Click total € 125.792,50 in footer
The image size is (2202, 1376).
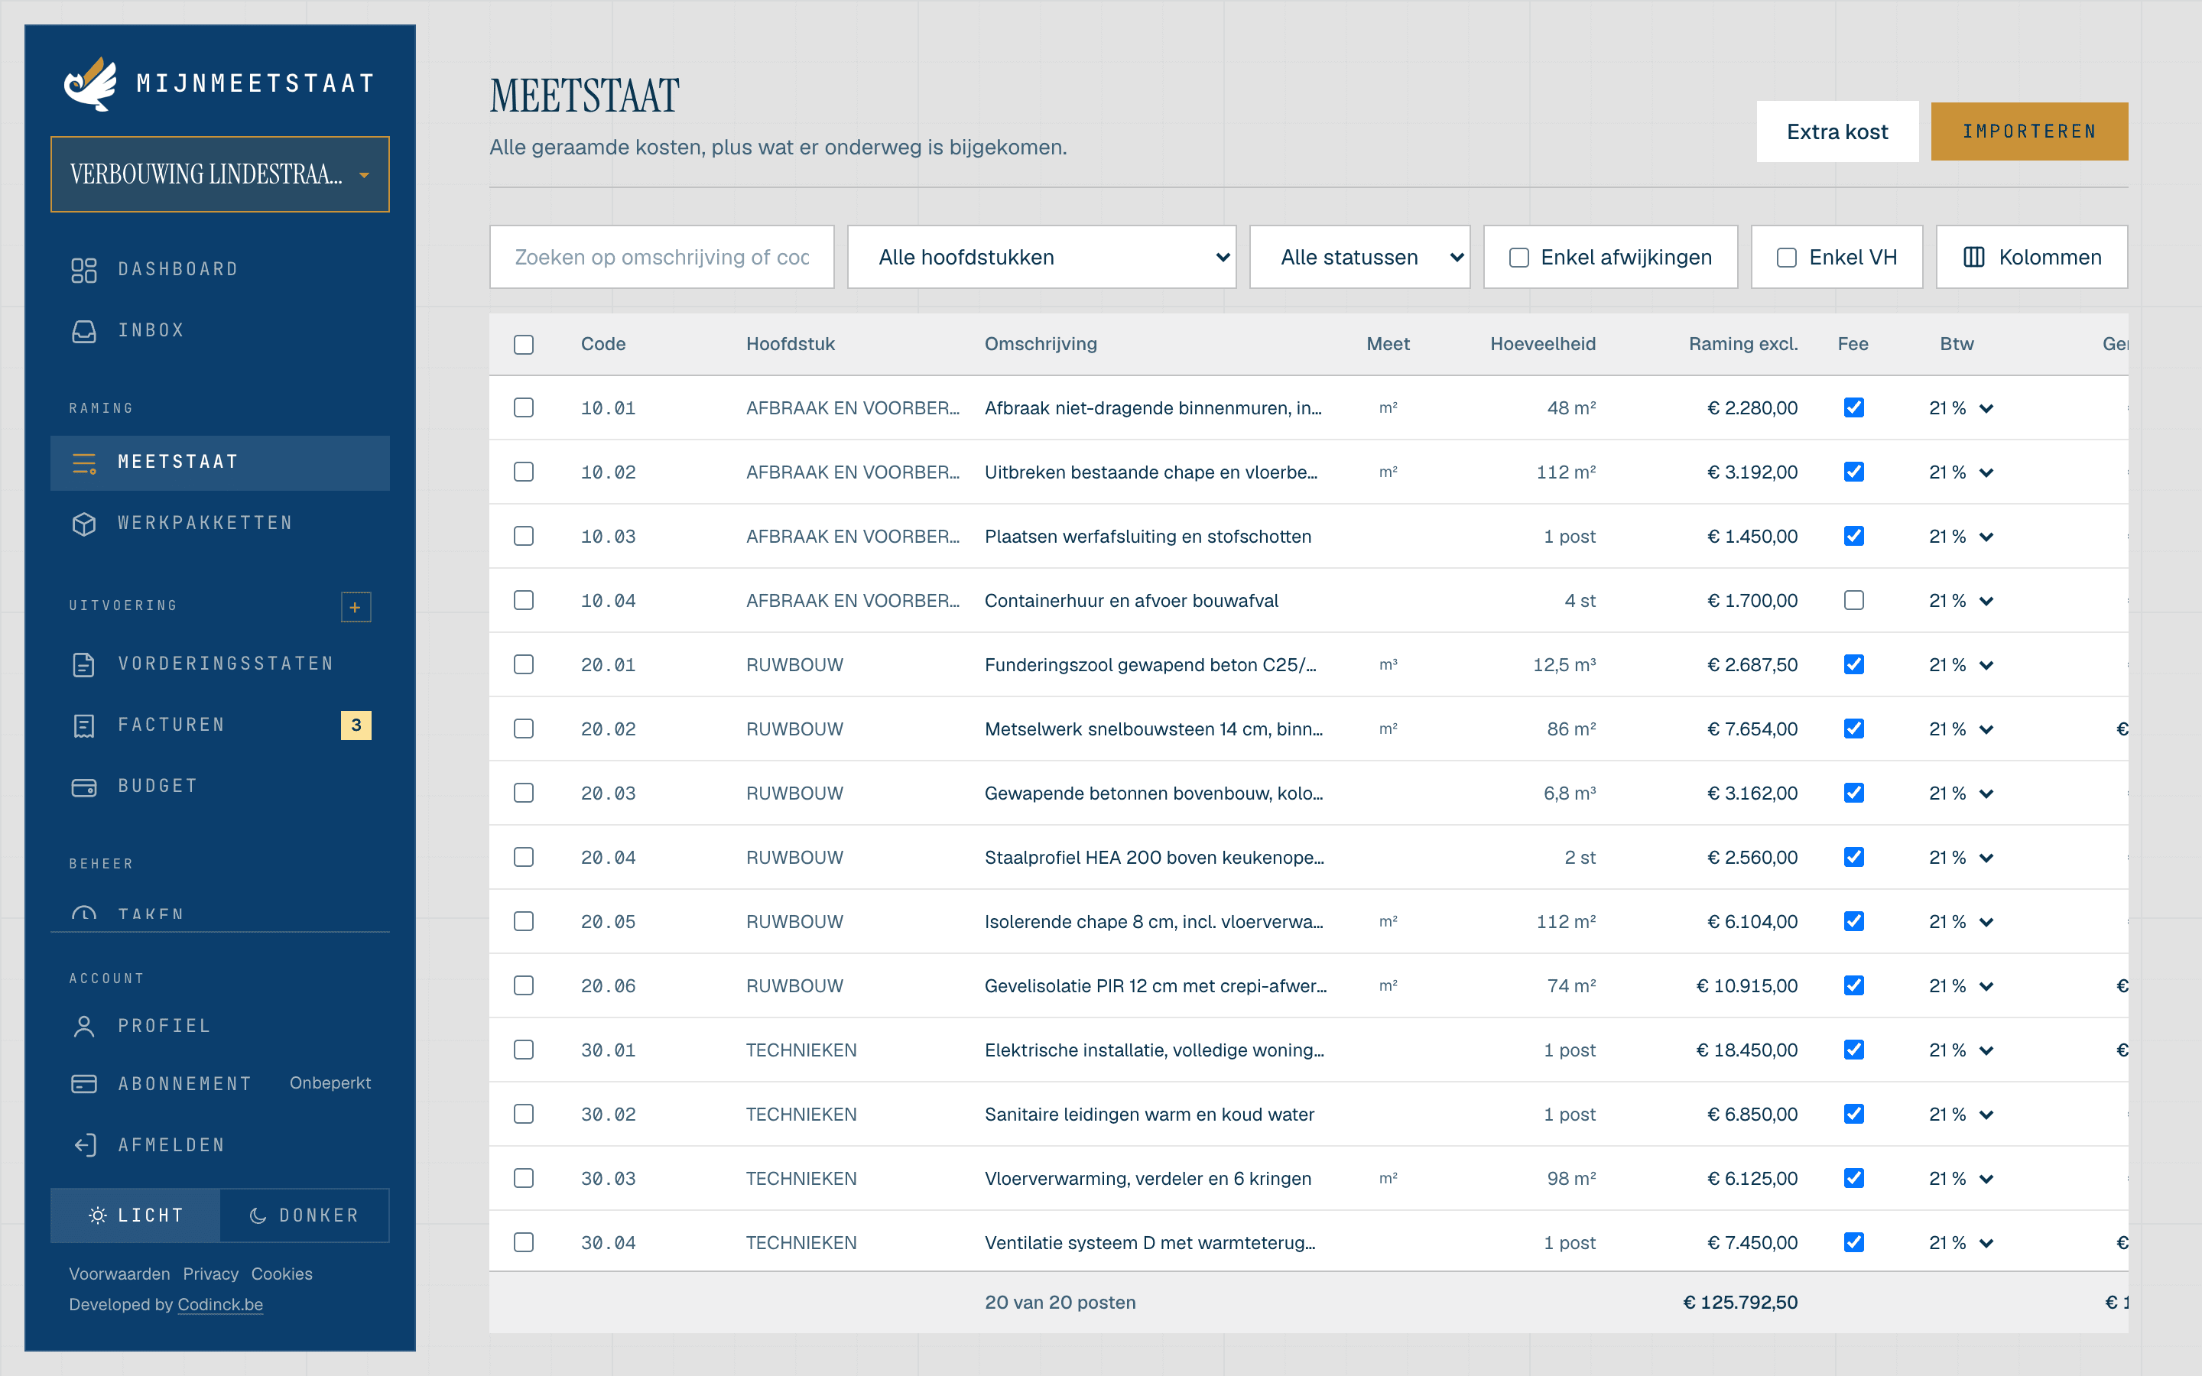[1739, 1303]
